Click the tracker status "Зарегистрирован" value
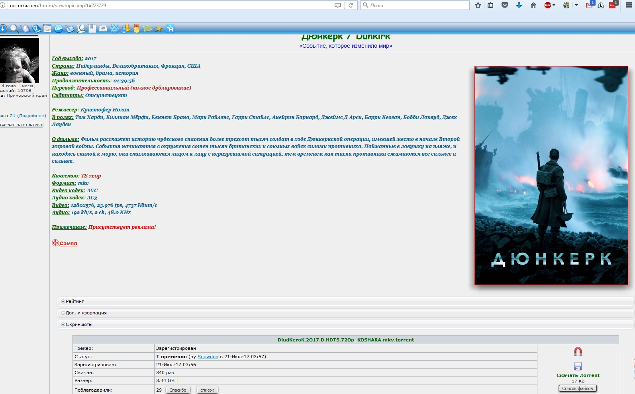The height and width of the screenshot is (394, 635). 176,348
